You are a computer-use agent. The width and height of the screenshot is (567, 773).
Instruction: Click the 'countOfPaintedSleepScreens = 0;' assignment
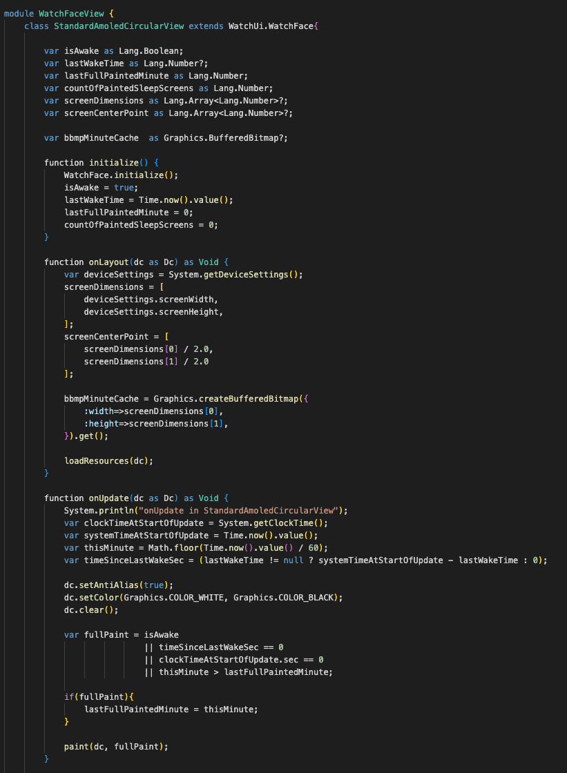point(141,225)
